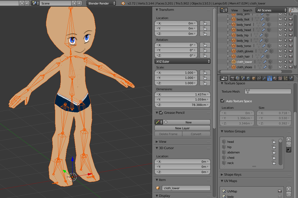Open vertex group specials down-arrow menu
Screen dimensions: 298x198
[x=289, y=150]
